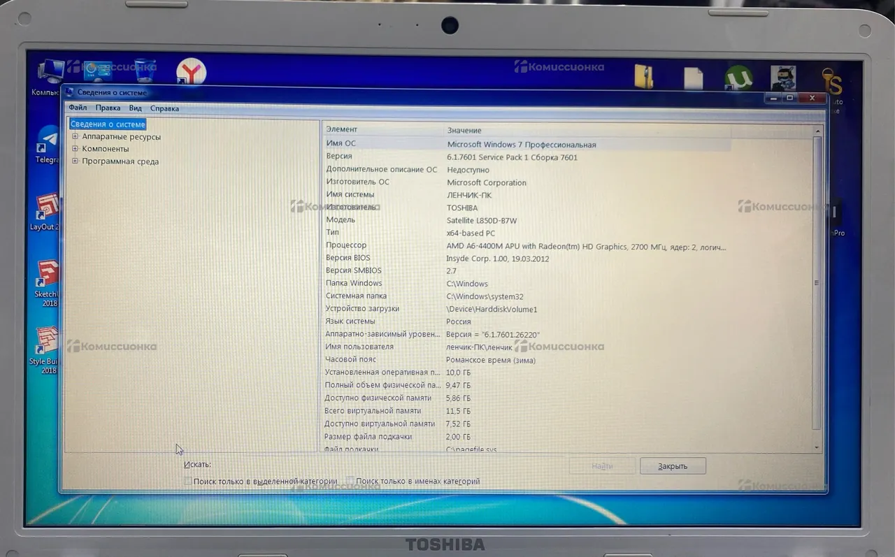
Task: Expand the 'Программная среда' tree node
Action: click(x=75, y=161)
